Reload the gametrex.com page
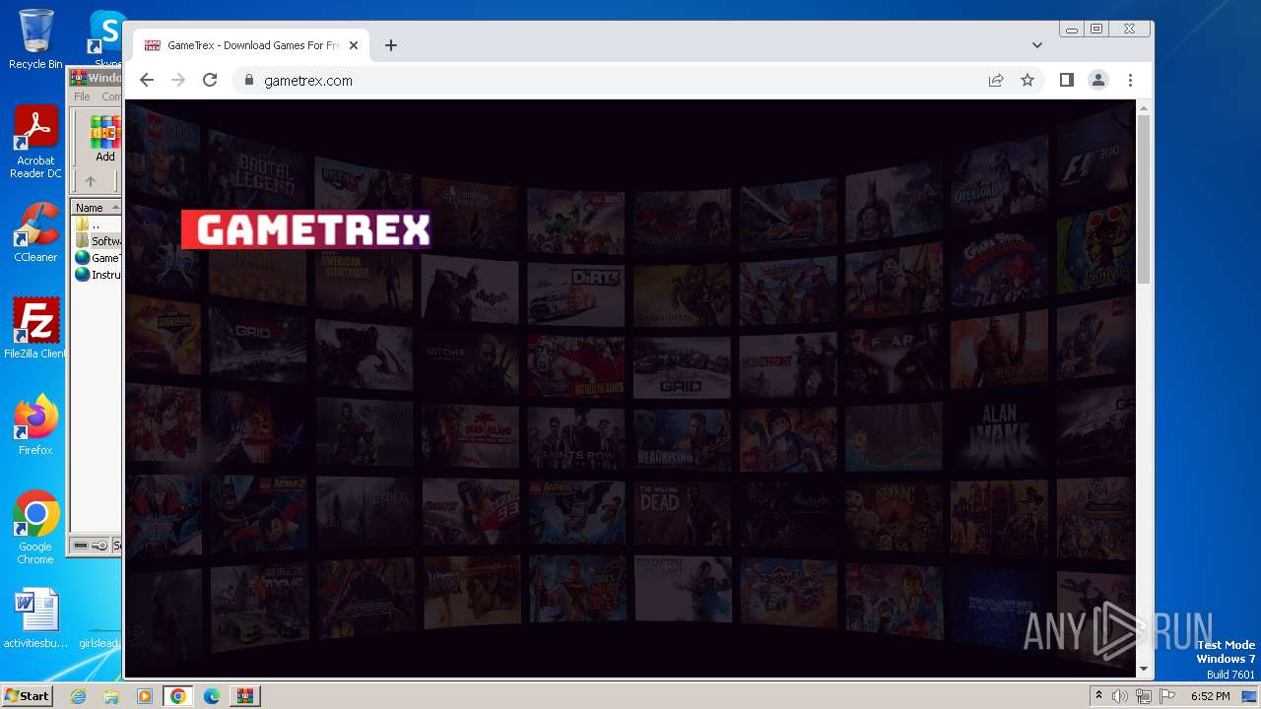Viewport: 1261px width, 709px height. click(x=210, y=81)
